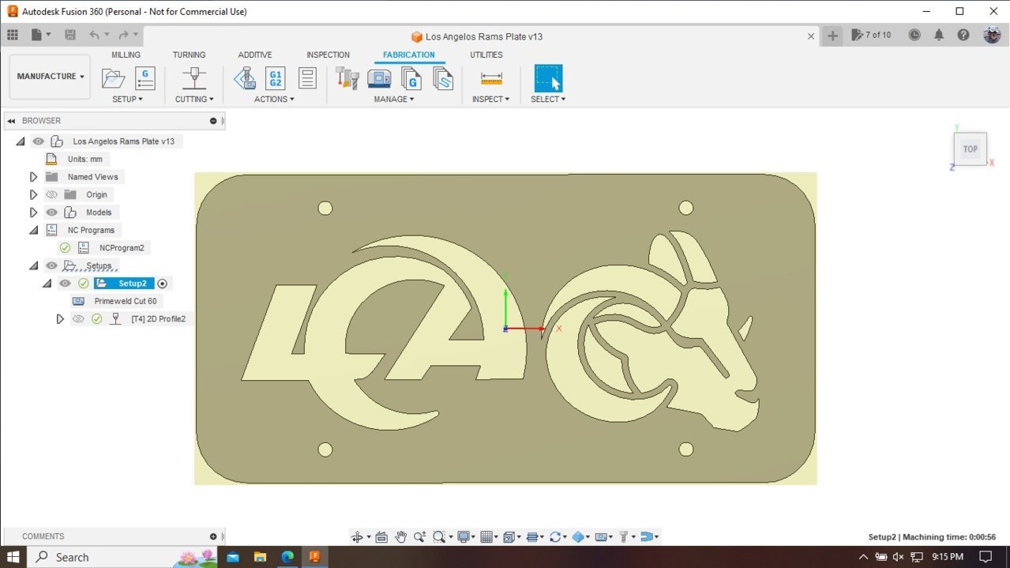This screenshot has width=1010, height=568.
Task: Switch to the MILLING tab
Action: [126, 55]
